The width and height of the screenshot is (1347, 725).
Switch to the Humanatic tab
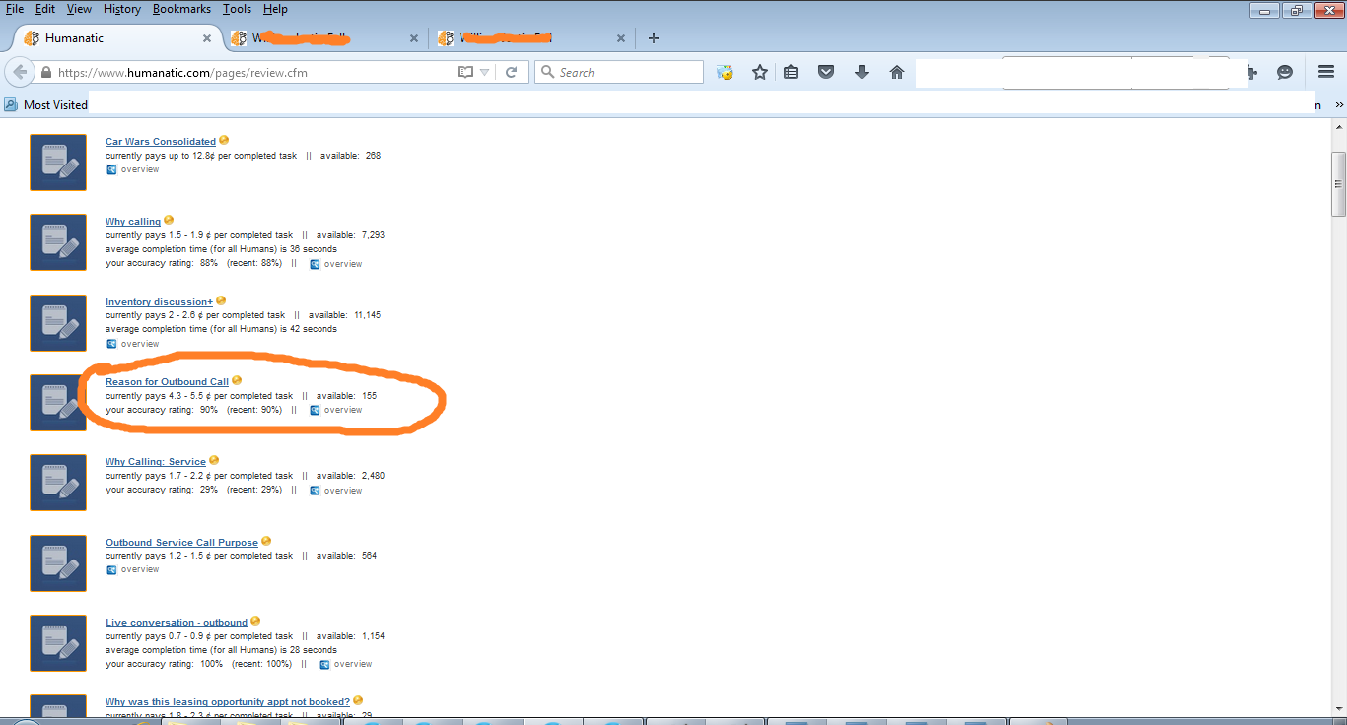click(116, 38)
